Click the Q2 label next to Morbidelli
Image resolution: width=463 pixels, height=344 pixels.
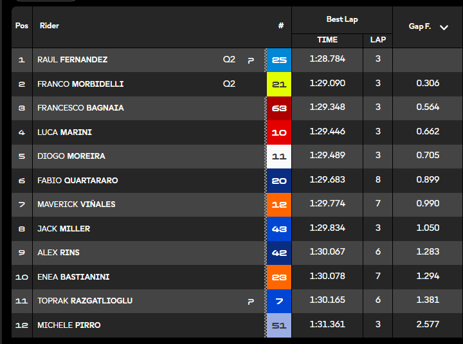229,84
